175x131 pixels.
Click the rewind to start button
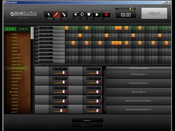click(x=75, y=15)
